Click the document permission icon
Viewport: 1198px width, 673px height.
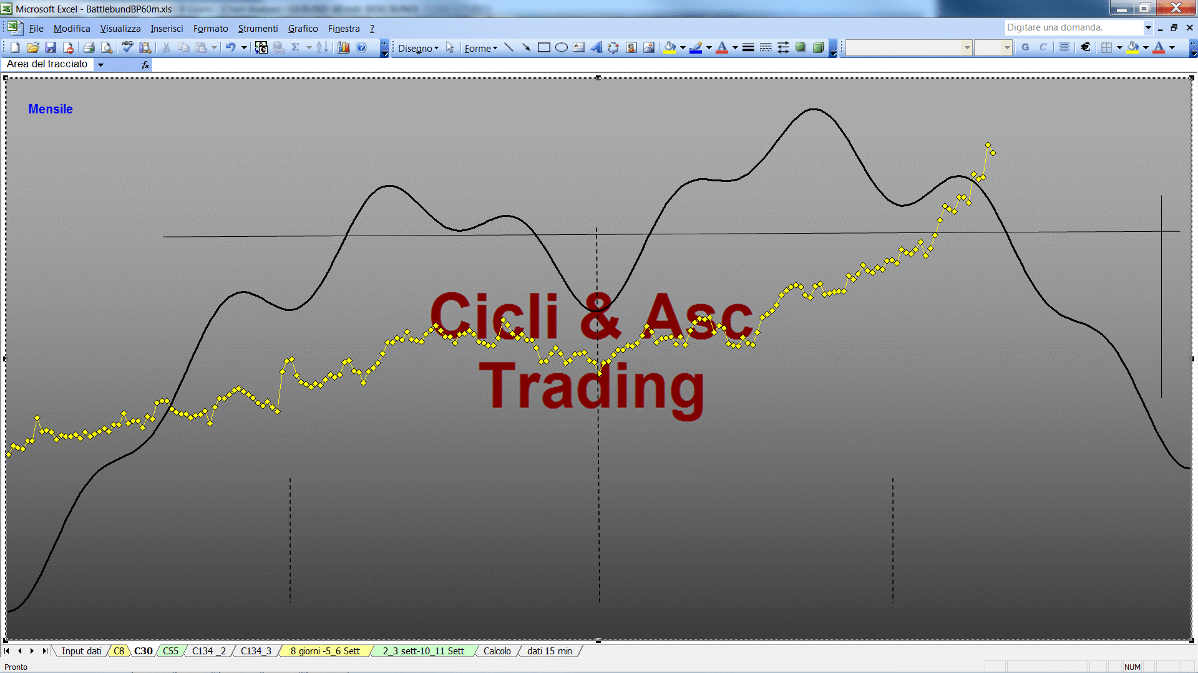pyautogui.click(x=68, y=47)
